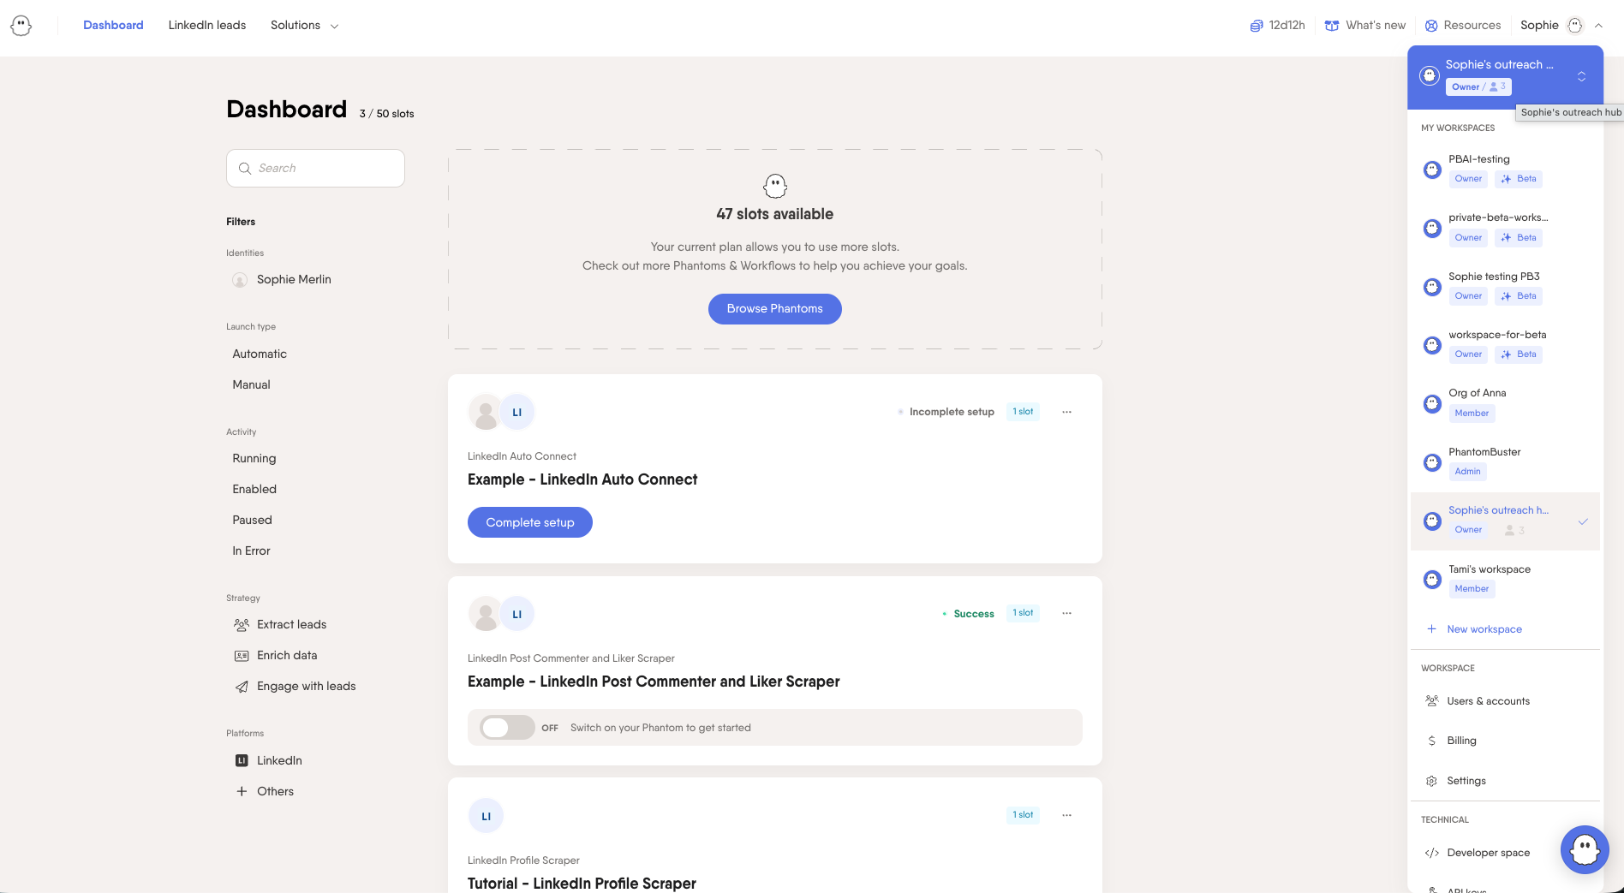Click the dashboard Search field

coord(315,169)
